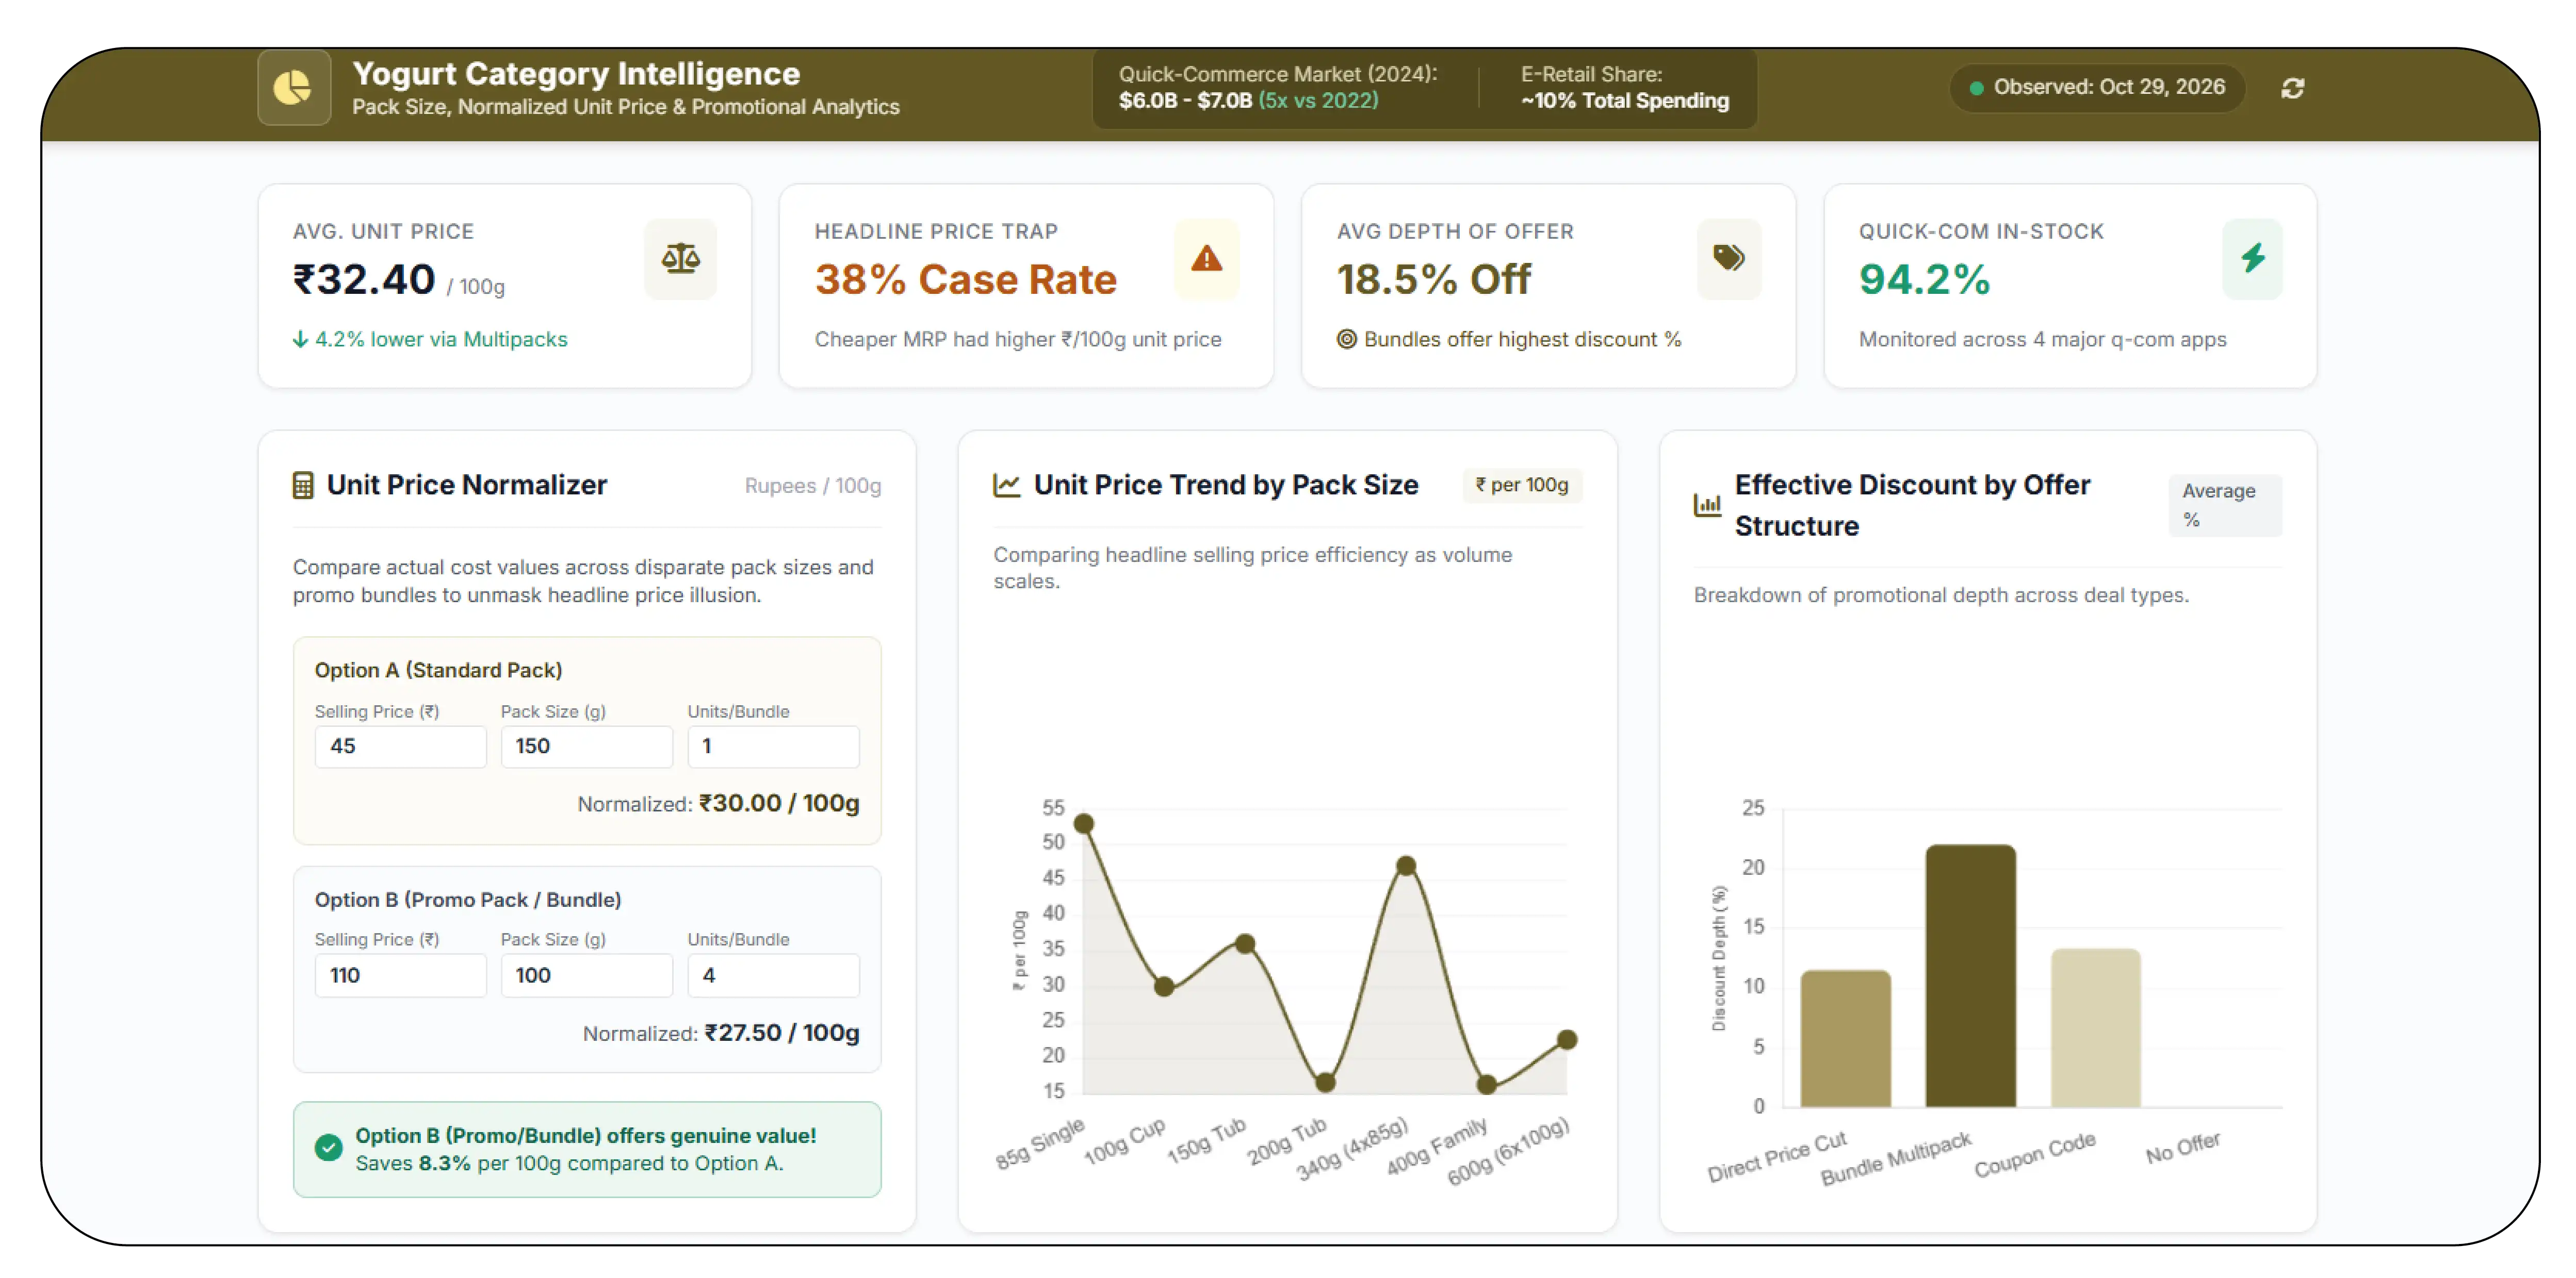
Task: Click the 600g (6x100g) data point
Action: pos(1567,1039)
